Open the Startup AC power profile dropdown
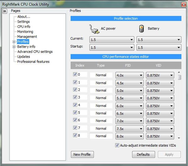The width and height of the screenshot is (188, 166). 112,48
